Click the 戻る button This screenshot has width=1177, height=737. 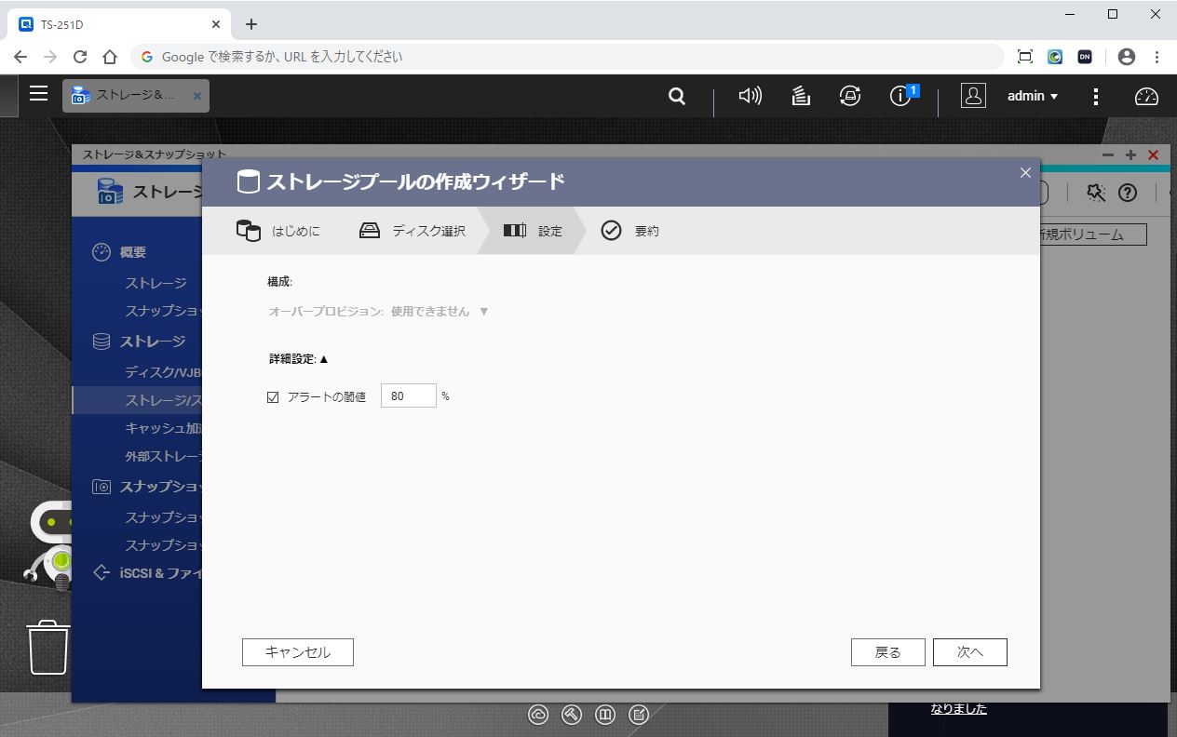point(887,652)
